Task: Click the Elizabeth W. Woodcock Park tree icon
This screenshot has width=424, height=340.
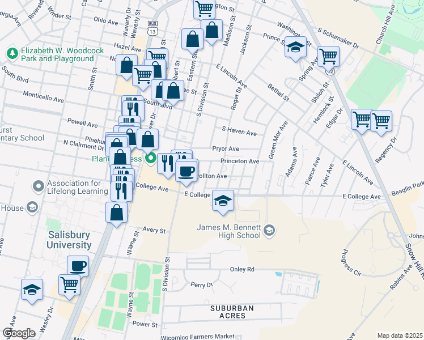Action: pos(12,53)
